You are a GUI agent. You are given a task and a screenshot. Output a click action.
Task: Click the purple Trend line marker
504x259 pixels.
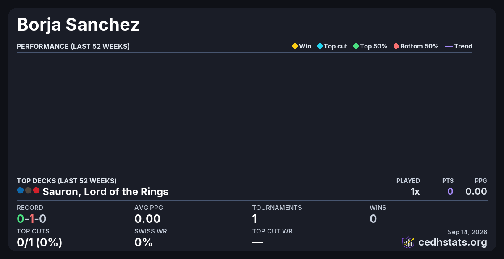click(x=449, y=46)
